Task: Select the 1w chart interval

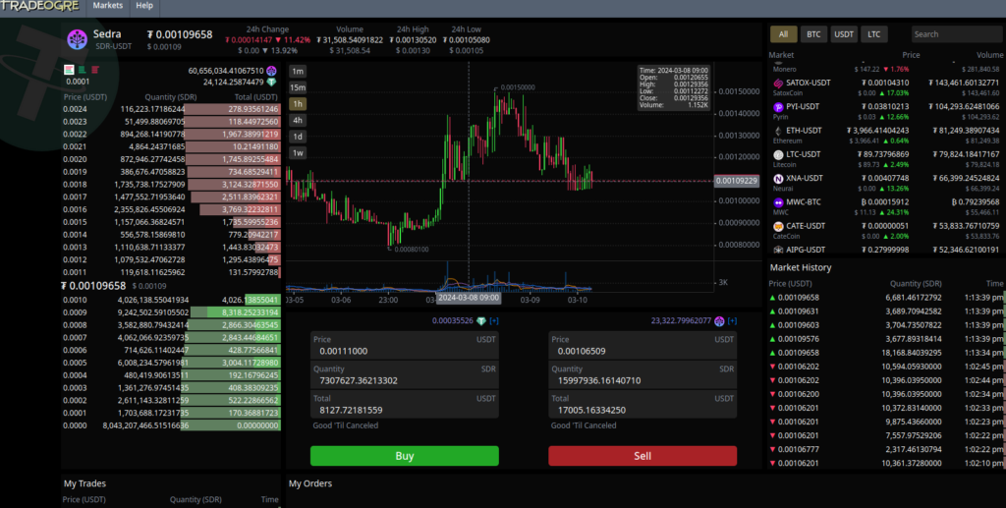Action: tap(298, 152)
